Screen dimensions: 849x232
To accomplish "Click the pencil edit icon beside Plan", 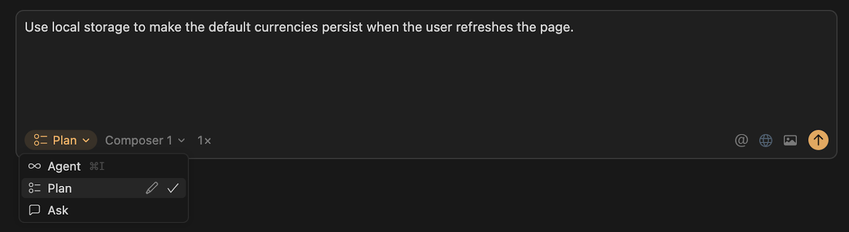I will click(152, 188).
